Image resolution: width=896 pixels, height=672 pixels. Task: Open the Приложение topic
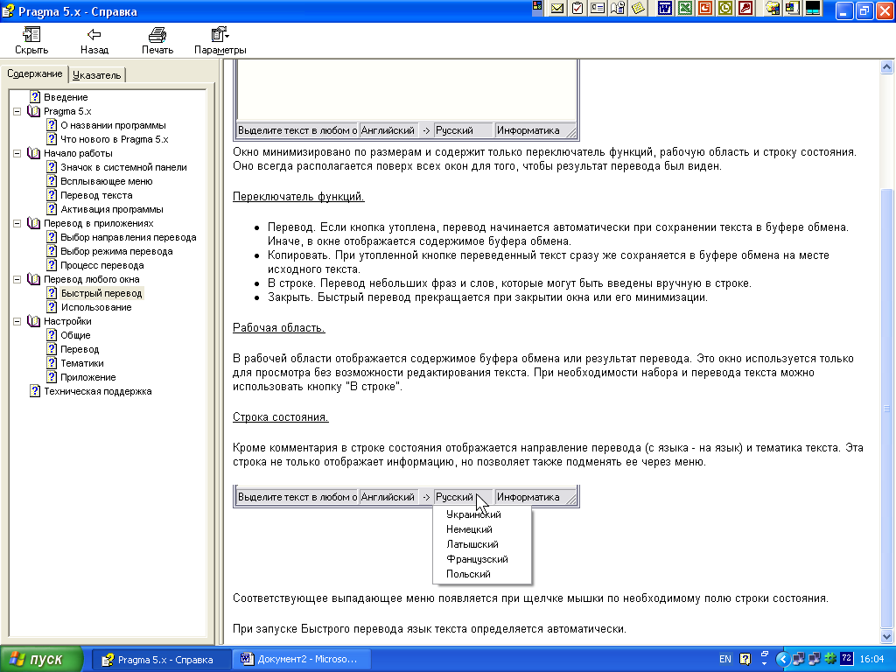click(x=88, y=377)
